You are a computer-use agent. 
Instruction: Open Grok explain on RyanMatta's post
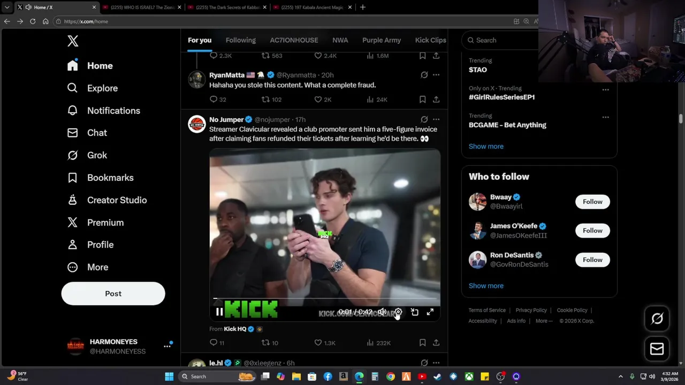click(x=424, y=75)
